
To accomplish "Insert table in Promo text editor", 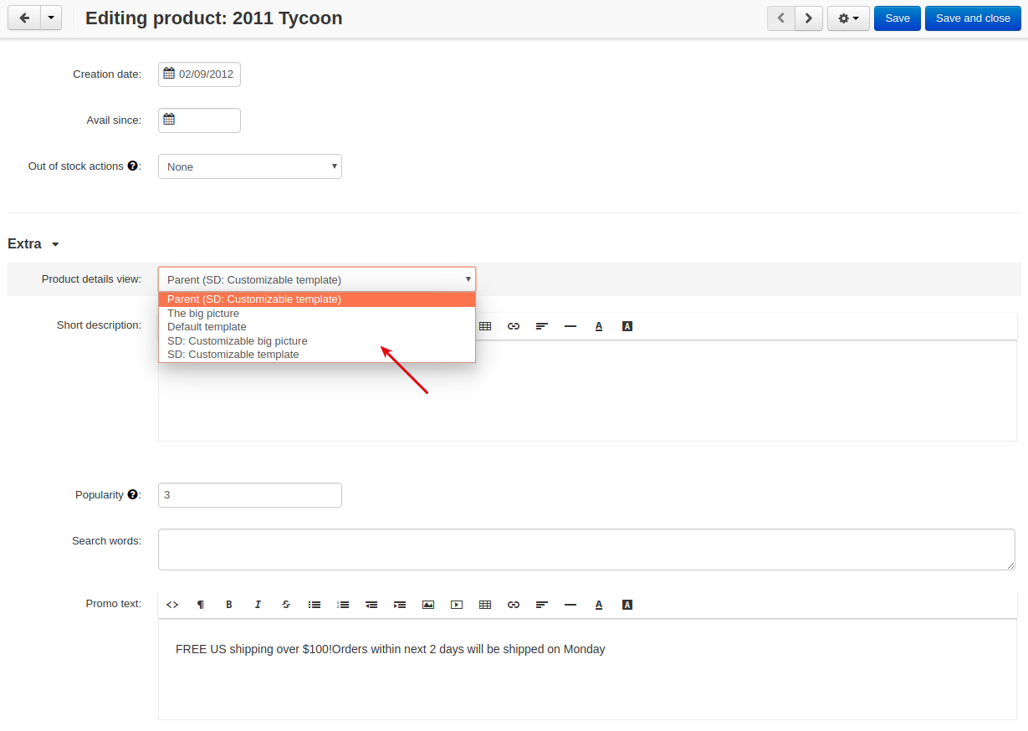I will point(485,605).
